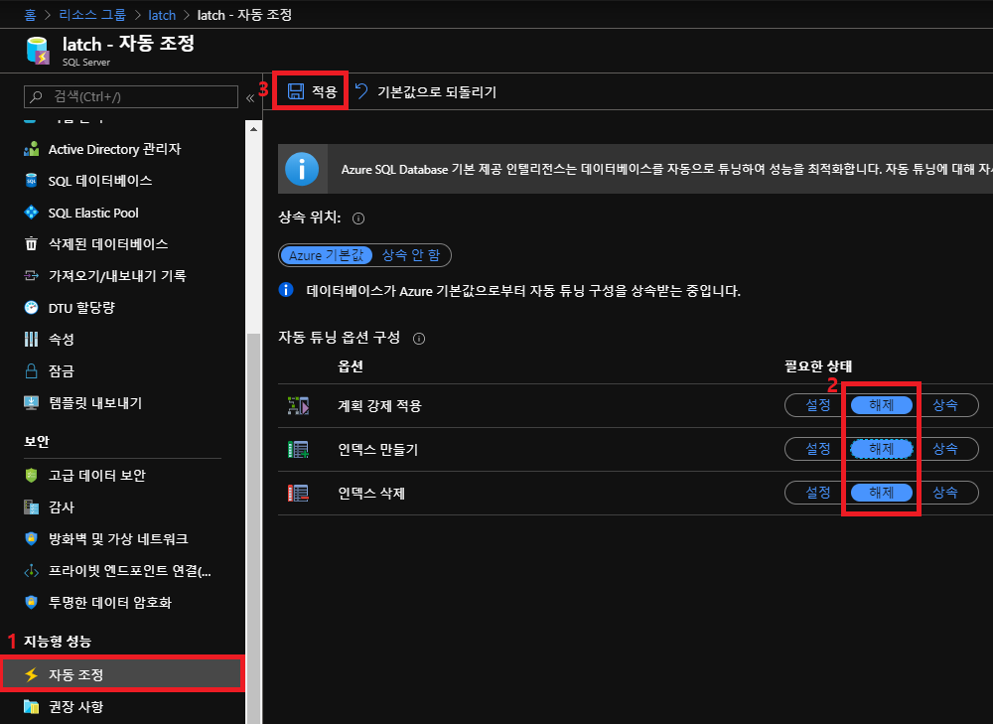Click the 자동 조정 lightning icon
993x724 pixels.
tap(31, 674)
